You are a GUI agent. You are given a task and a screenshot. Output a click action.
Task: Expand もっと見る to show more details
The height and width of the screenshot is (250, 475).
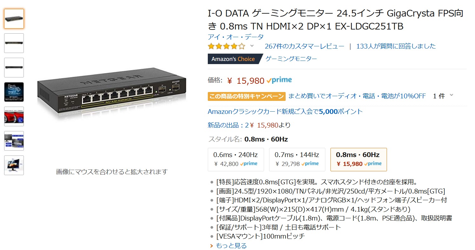pyautogui.click(x=231, y=246)
